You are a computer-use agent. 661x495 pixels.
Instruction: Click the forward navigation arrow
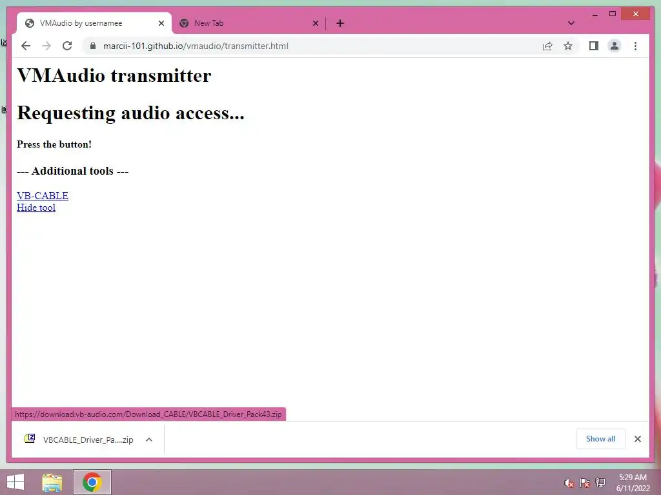point(46,46)
